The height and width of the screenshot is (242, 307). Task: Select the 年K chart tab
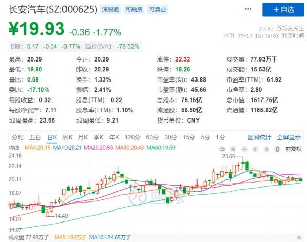[x=114, y=137]
